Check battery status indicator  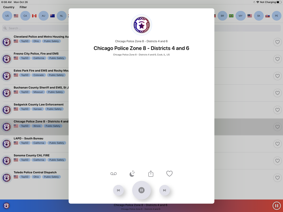(x=279, y=2)
